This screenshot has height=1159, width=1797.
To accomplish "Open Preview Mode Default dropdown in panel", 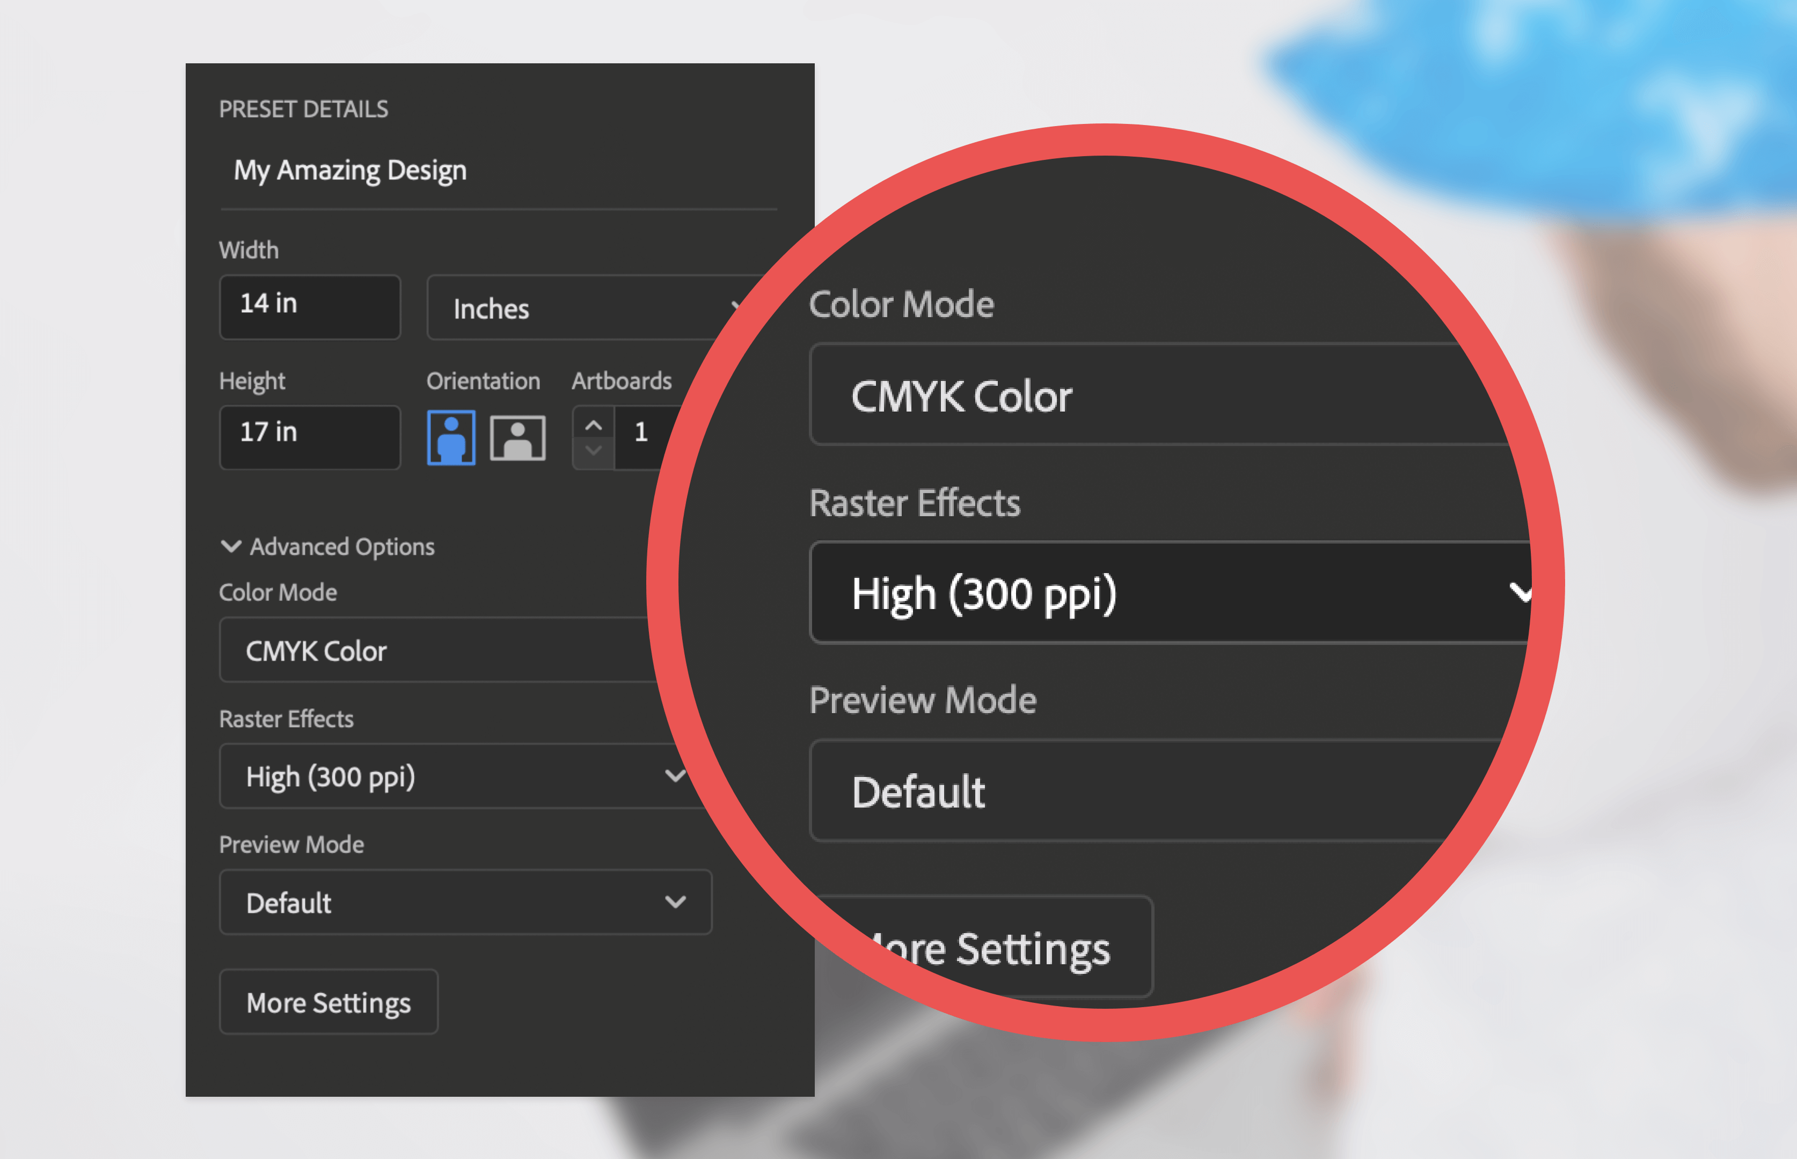I will pyautogui.click(x=465, y=901).
